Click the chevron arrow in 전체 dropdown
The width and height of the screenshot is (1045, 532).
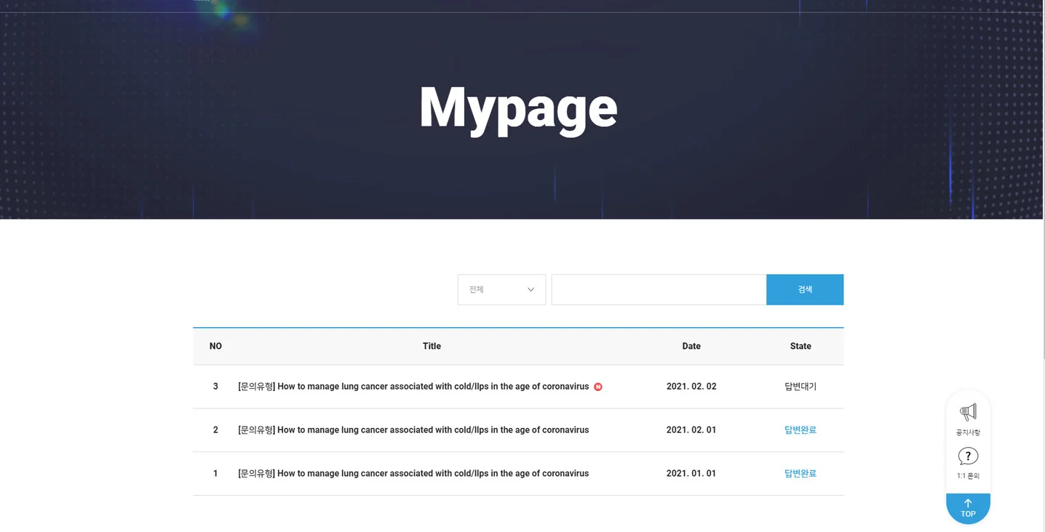tap(531, 289)
